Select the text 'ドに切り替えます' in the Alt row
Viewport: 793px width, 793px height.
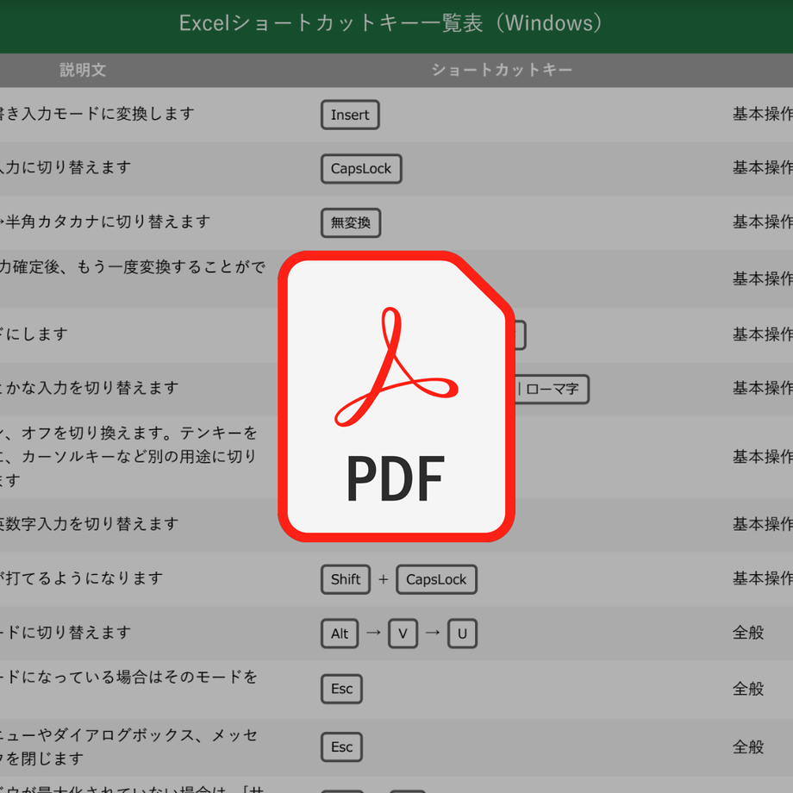69,632
